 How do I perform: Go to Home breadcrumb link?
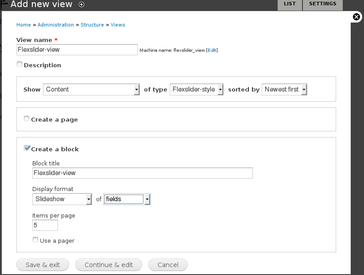click(24, 25)
